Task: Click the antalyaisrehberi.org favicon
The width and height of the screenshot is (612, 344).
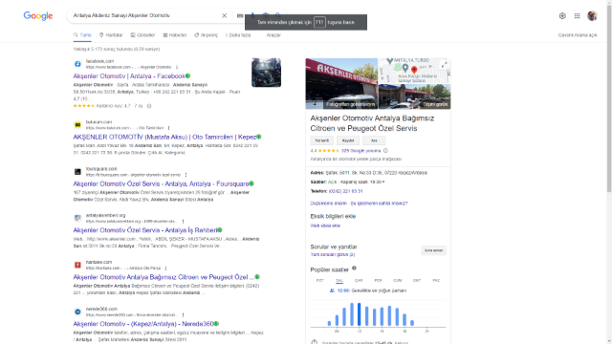Action: coord(77,218)
